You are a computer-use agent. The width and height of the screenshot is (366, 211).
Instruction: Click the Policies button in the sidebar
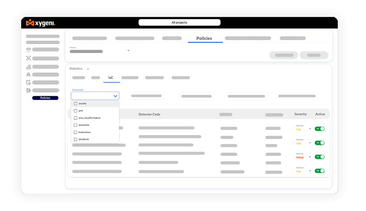point(45,98)
